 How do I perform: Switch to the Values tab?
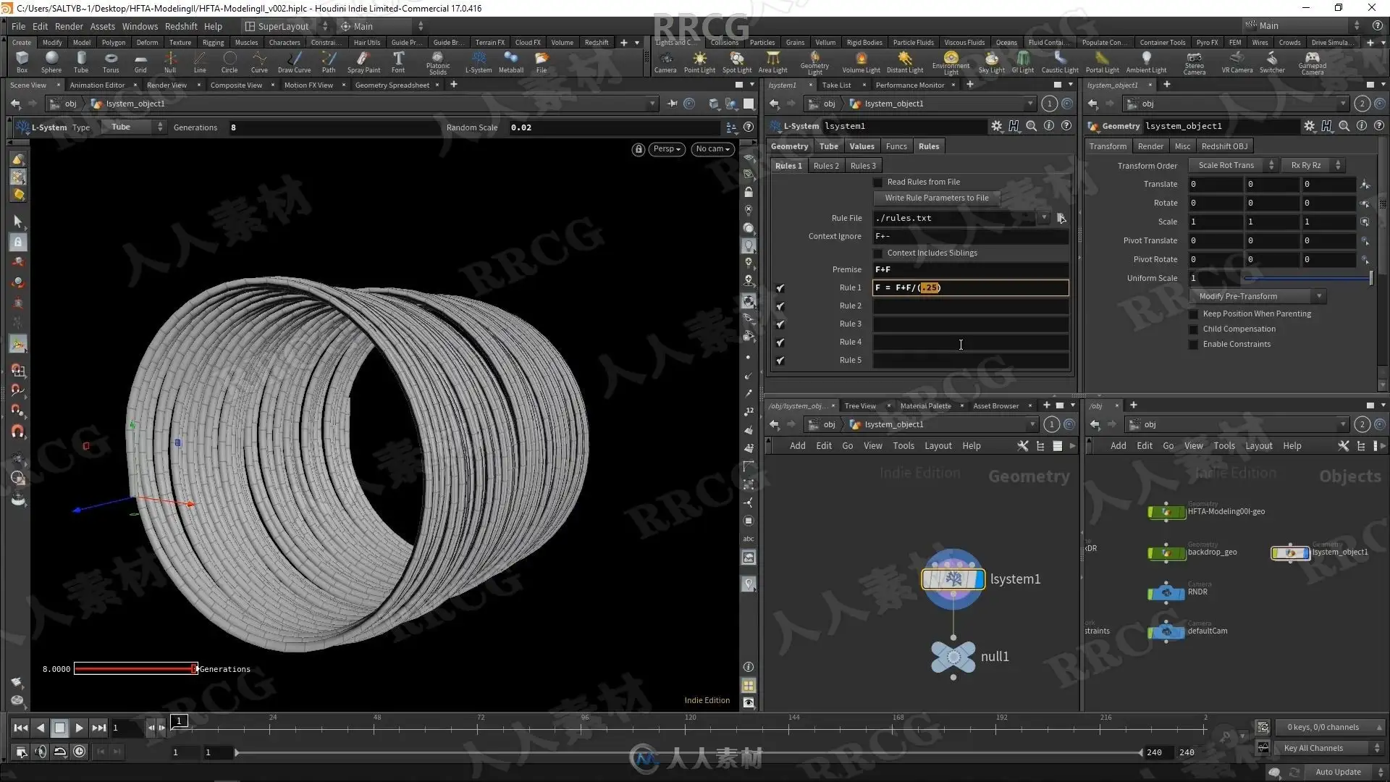(x=862, y=146)
